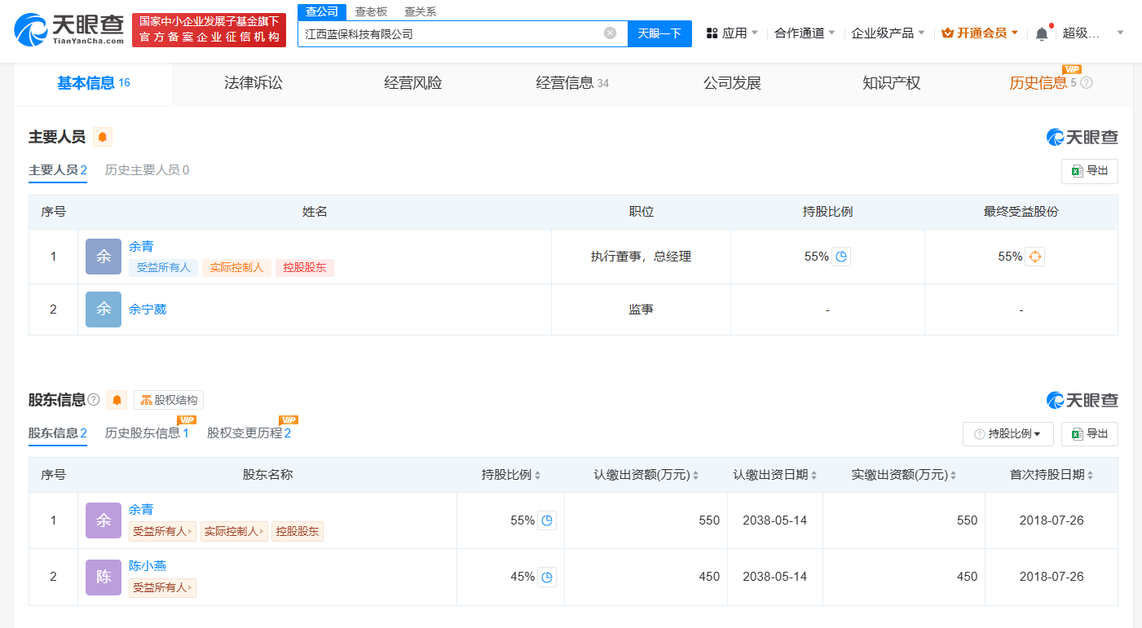The width and height of the screenshot is (1142, 628).
Task: Click 受益所有人 tag under 陈小燕
Action: tap(162, 587)
